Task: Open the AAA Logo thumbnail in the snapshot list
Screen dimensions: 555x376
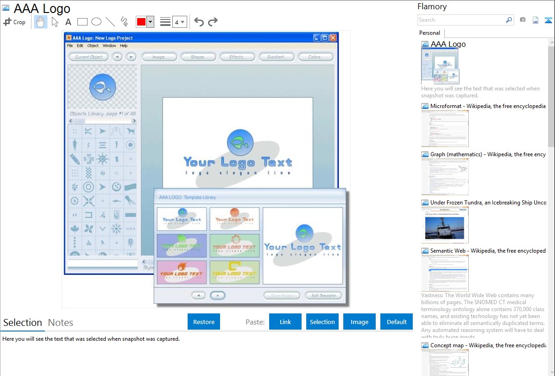Action: tap(440, 67)
